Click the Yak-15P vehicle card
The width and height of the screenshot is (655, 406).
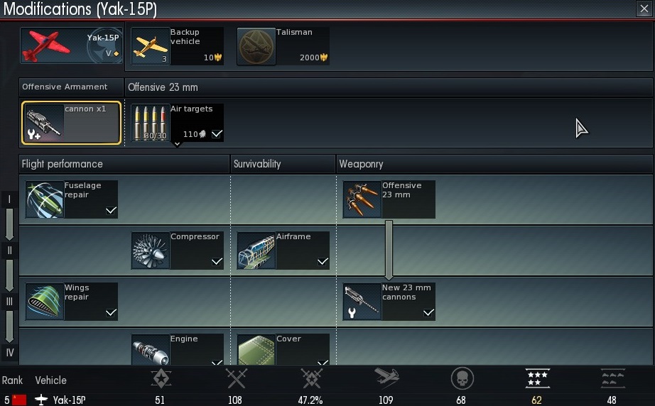click(x=72, y=45)
